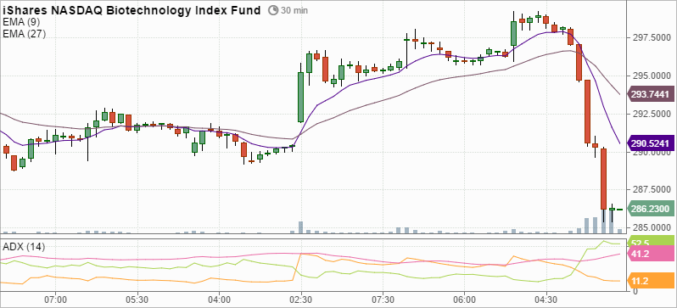Screen dimensions: 677x308
Task: Select the 30 min interval label
Action: pos(294,10)
